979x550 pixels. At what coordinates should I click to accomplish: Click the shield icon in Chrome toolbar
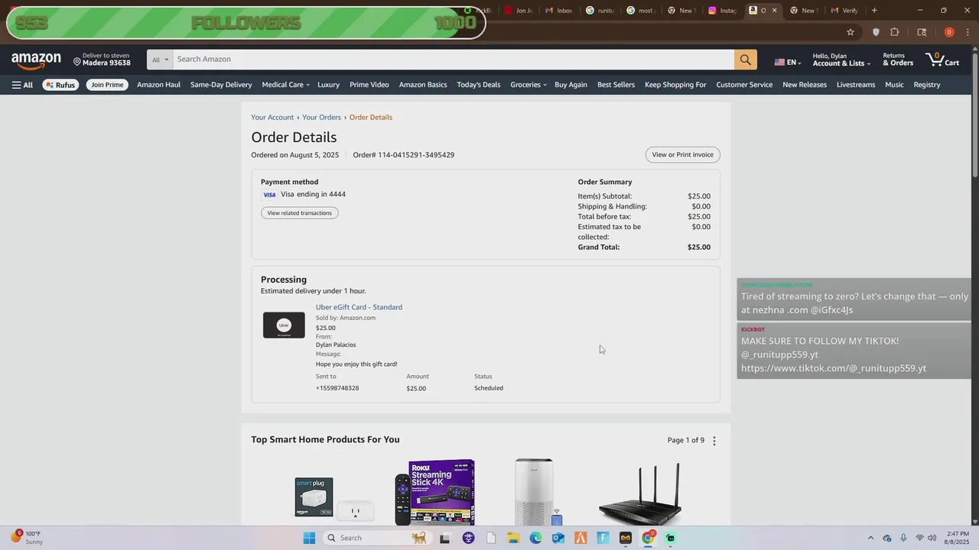coord(876,32)
